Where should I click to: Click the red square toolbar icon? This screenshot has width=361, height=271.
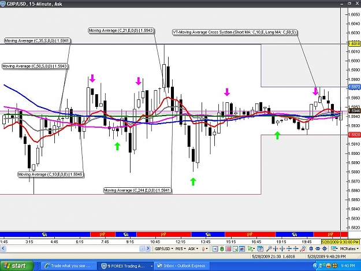tap(228, 248)
